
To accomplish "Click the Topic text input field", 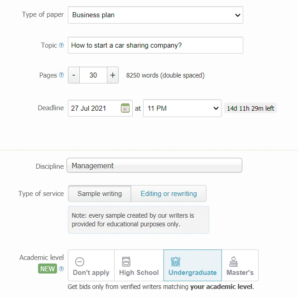I will coord(155,45).
